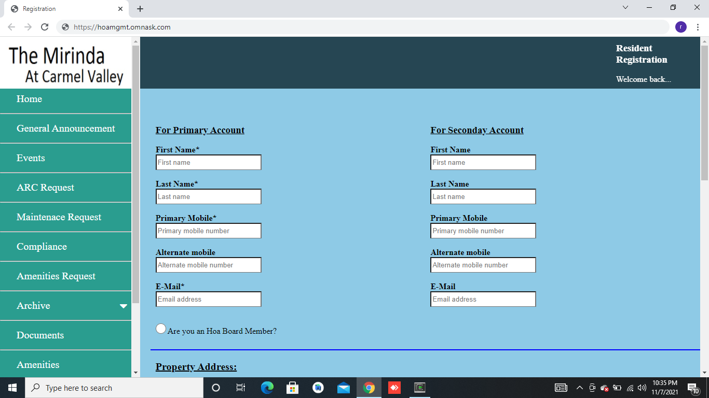Open Microsoft Edge from the taskbar
The image size is (709, 398).
click(x=267, y=388)
